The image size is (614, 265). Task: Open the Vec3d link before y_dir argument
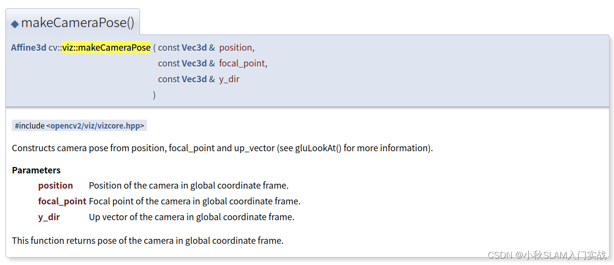tap(194, 79)
